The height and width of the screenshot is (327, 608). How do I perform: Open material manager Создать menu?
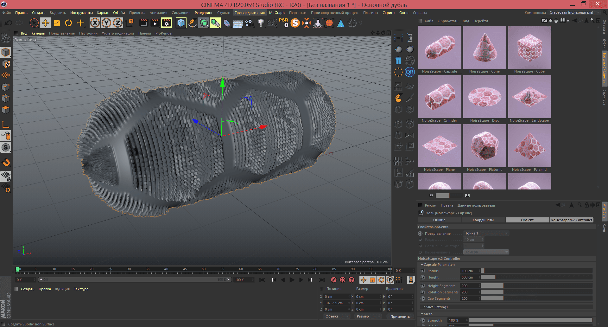pyautogui.click(x=28, y=289)
